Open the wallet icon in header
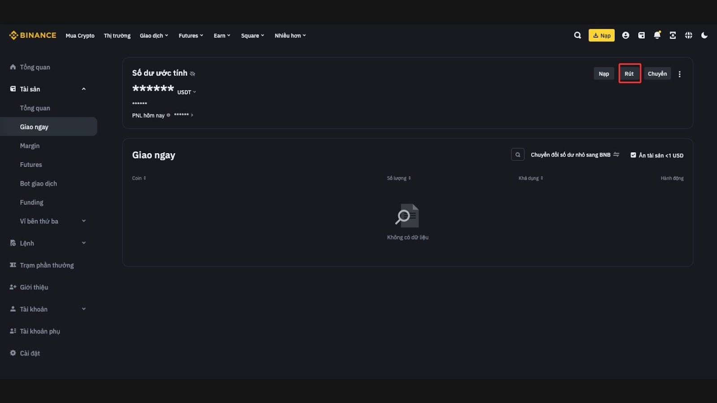Viewport: 717px width, 403px height. point(641,35)
